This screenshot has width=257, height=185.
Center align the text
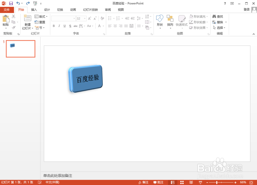[x=115, y=26]
